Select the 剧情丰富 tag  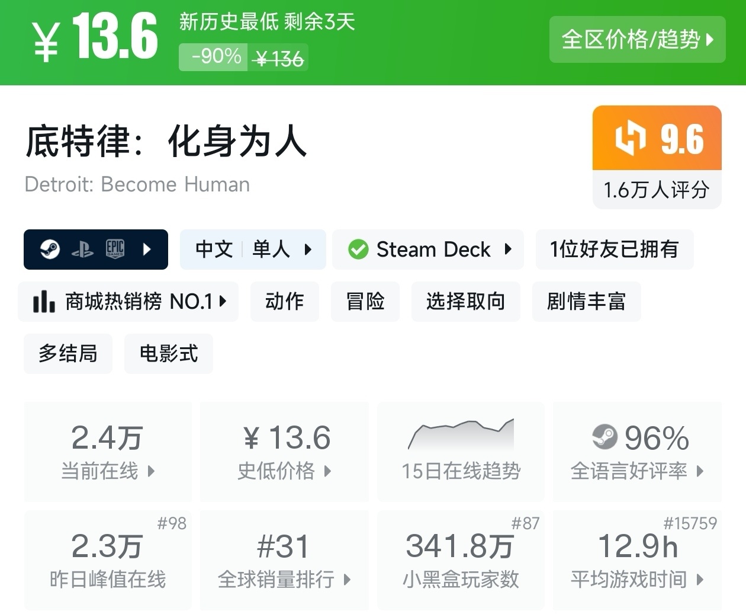coord(586,302)
